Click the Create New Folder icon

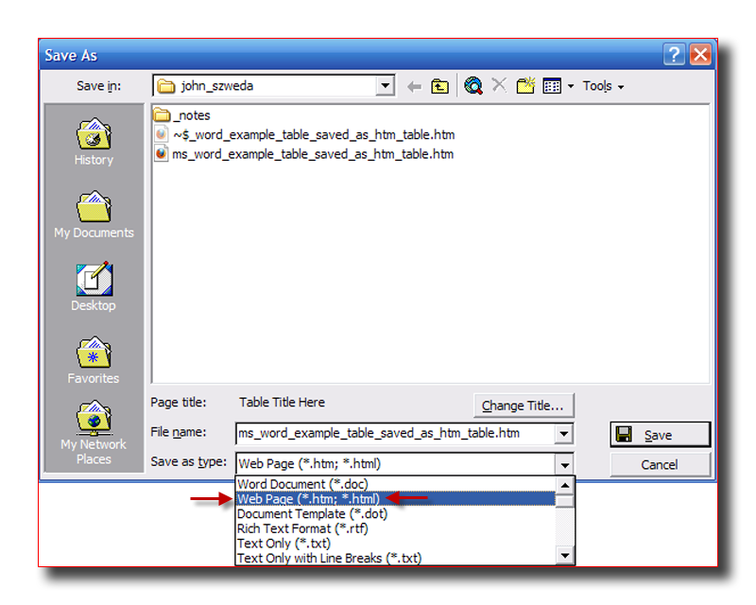(525, 86)
